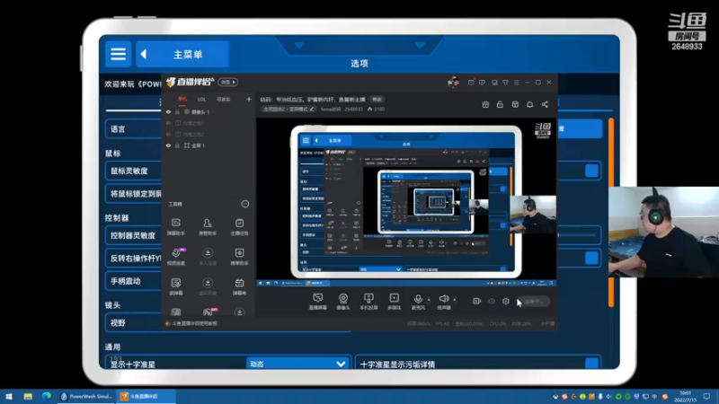The height and width of the screenshot is (404, 719).
Task: Click the 修改 button beside the stream title
Action: tap(377, 100)
